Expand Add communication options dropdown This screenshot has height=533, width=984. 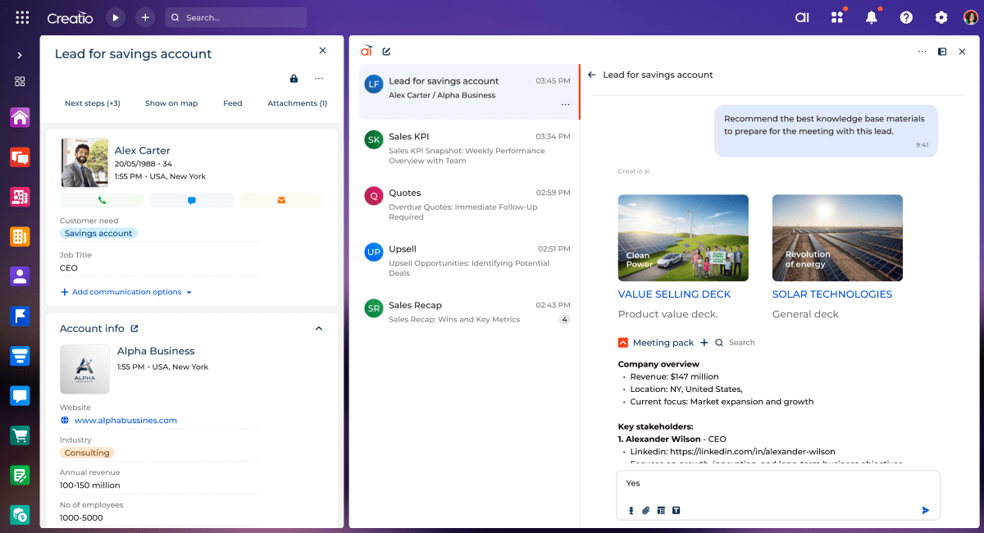tap(125, 292)
